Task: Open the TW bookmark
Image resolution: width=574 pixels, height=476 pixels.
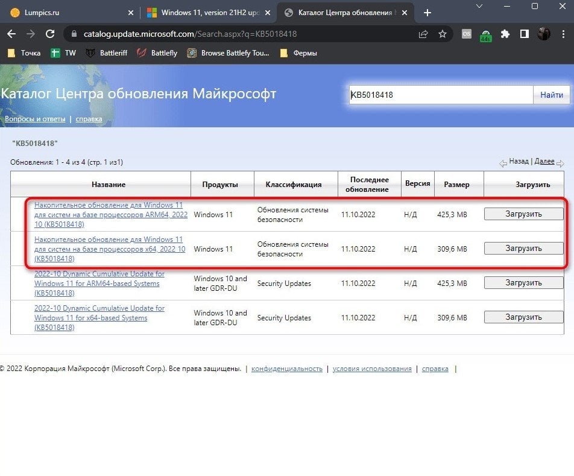Action: 63,53
